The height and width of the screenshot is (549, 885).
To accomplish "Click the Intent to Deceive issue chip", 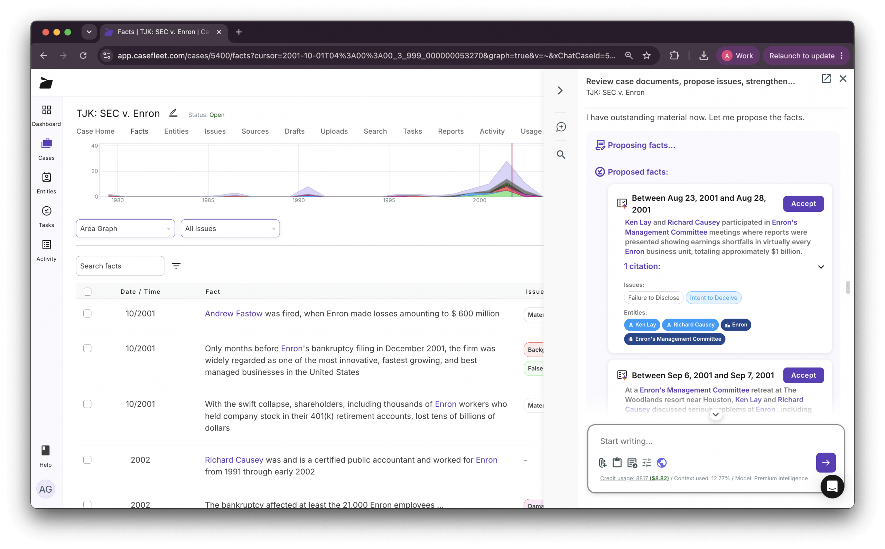I will coord(714,298).
